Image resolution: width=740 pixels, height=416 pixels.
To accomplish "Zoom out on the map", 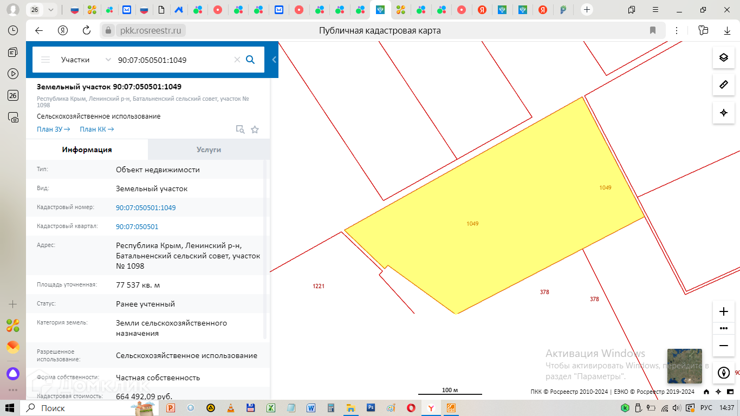I will coord(723,346).
